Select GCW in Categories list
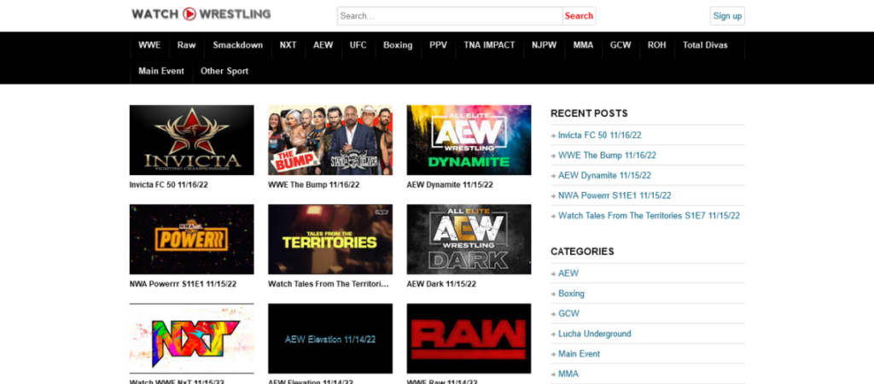Screen dimensions: 874x384 click(x=568, y=314)
